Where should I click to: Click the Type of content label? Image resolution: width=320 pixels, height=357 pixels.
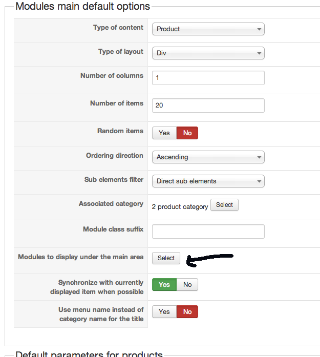(x=118, y=28)
